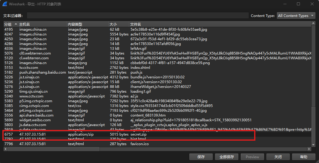Select the style.css row from r.img.cctvpic.com

click(157, 106)
